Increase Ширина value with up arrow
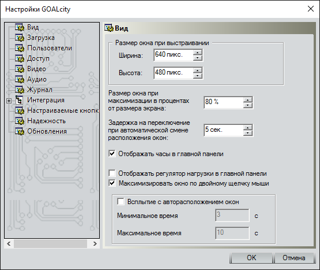320x270 pixels. point(198,53)
